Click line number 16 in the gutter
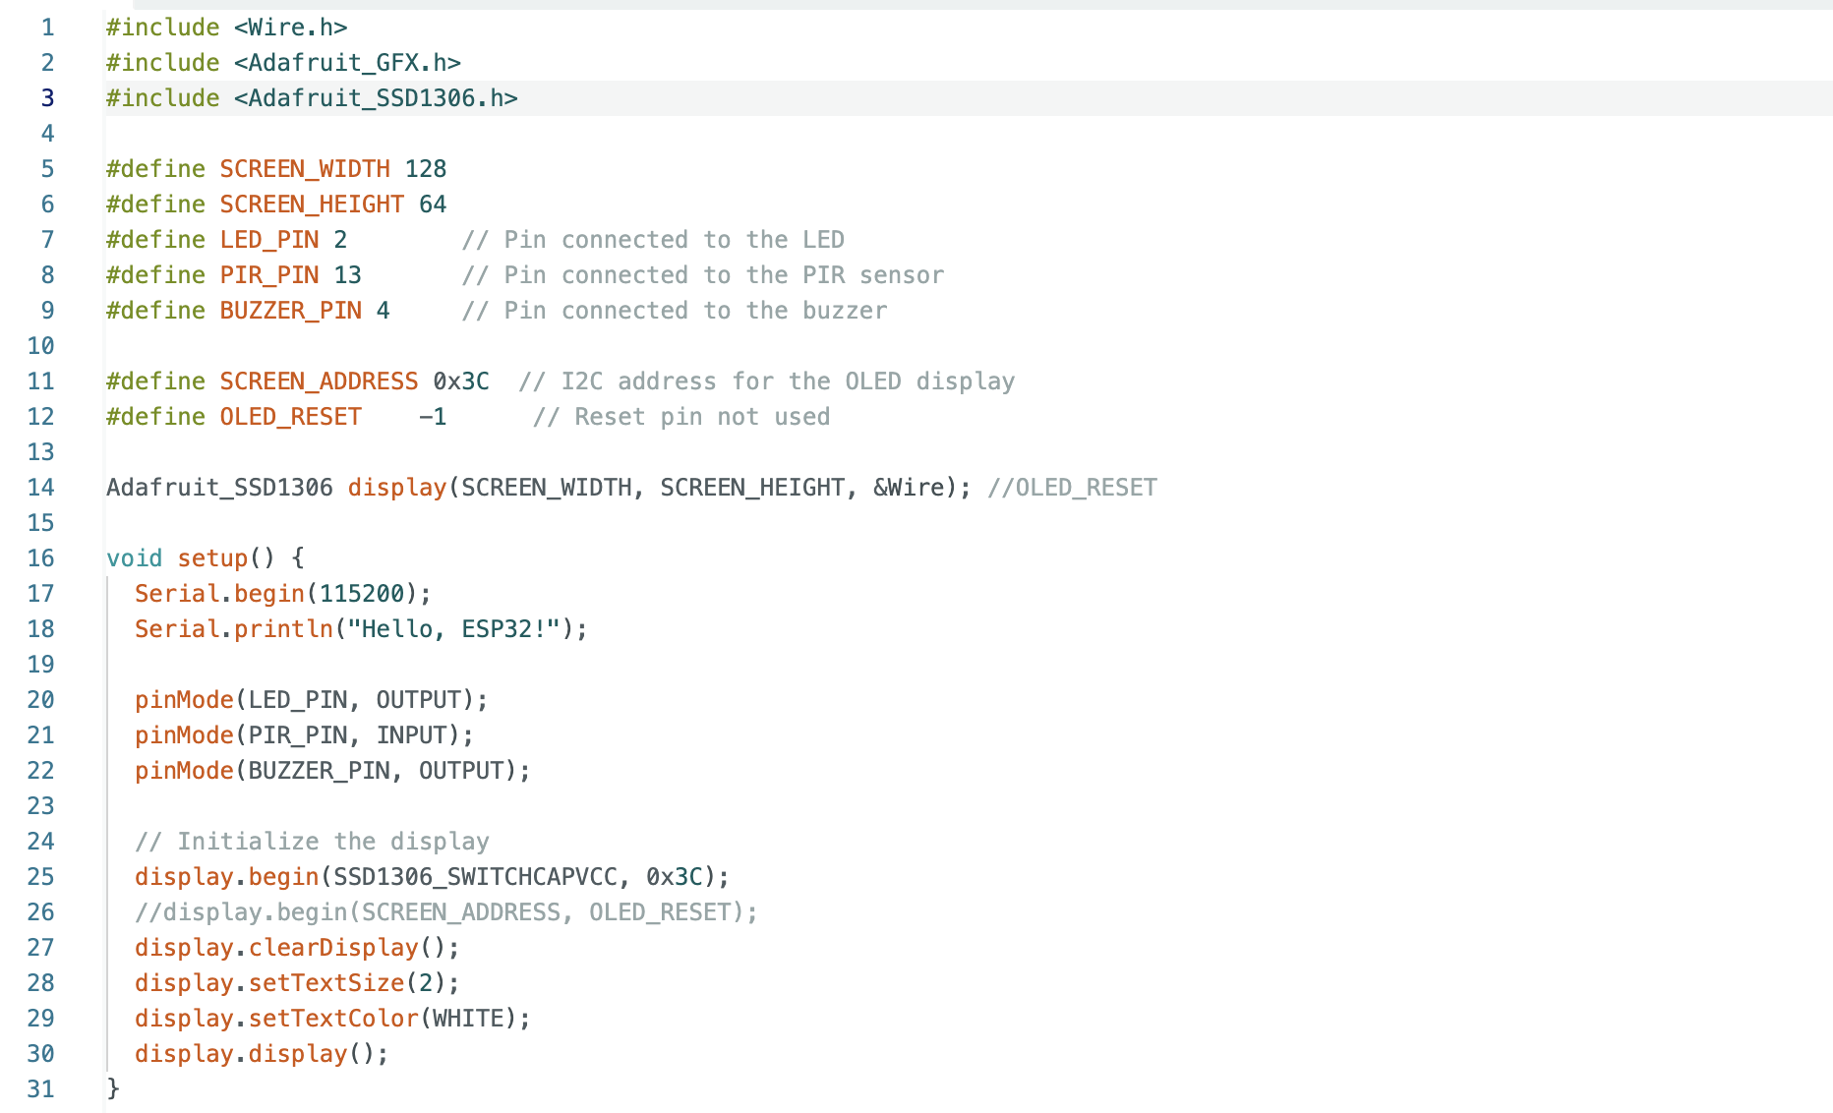The image size is (1833, 1113). [x=40, y=558]
